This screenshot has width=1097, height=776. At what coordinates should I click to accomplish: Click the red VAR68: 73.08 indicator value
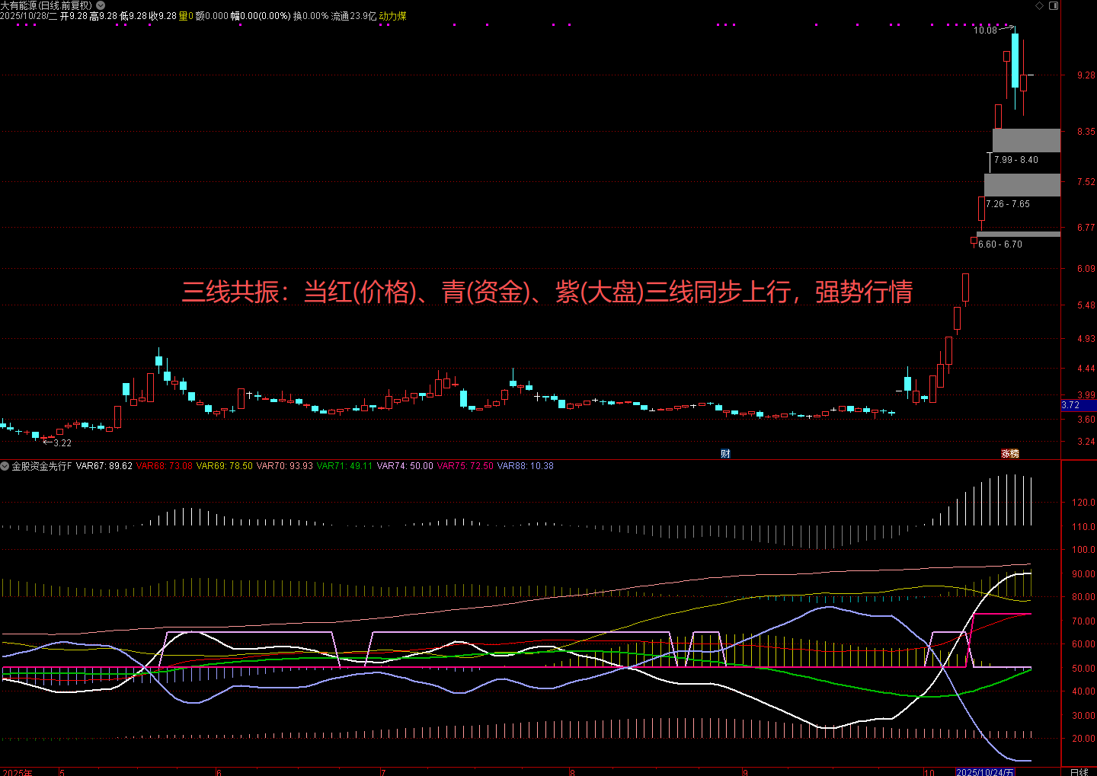click(x=165, y=466)
